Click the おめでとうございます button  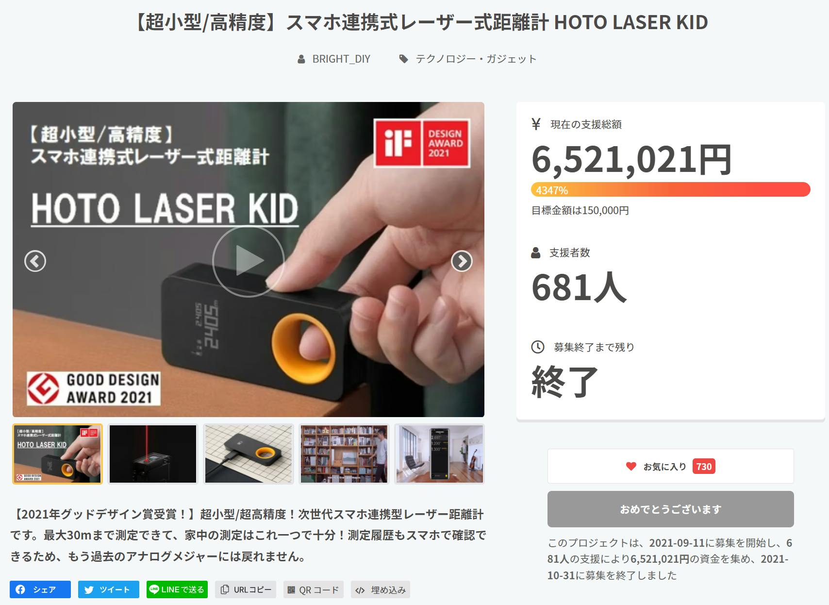point(671,509)
